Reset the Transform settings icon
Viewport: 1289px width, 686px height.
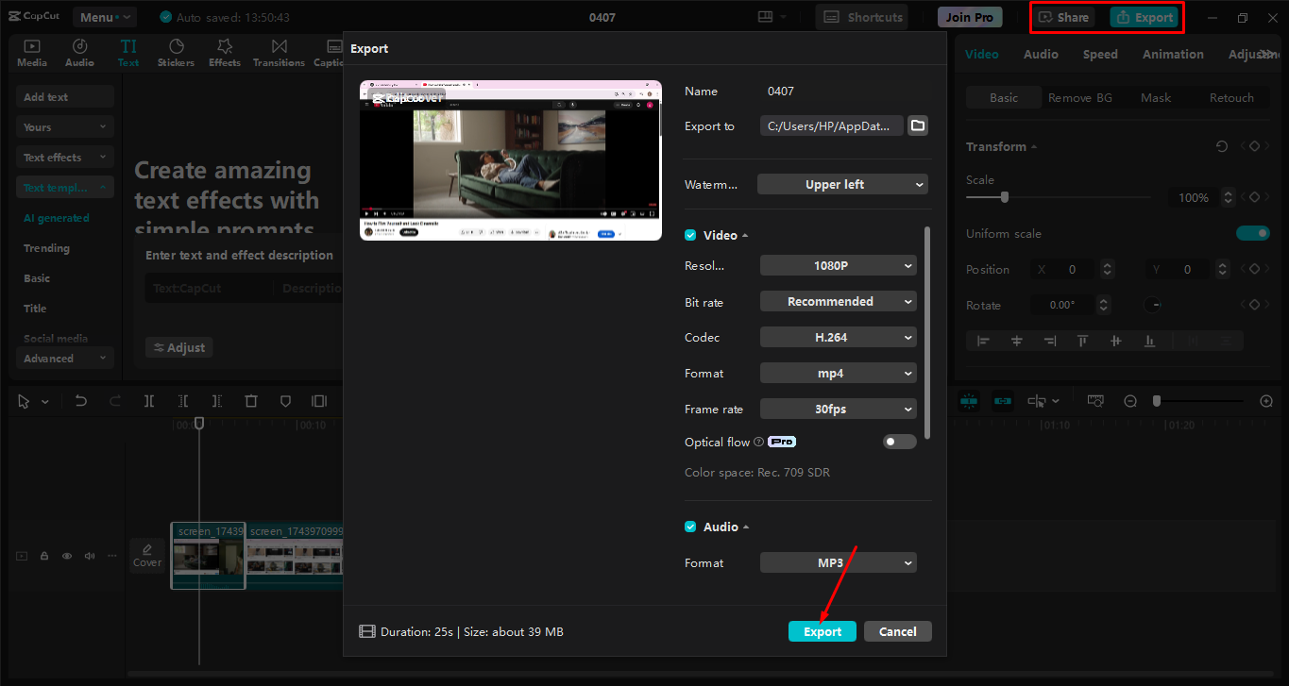(x=1222, y=146)
